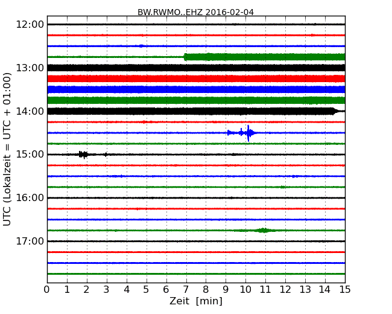Click the end of the thick black 14:00 trace
Image resolution: width=392 pixels, height=314 pixels.
[x=337, y=111]
